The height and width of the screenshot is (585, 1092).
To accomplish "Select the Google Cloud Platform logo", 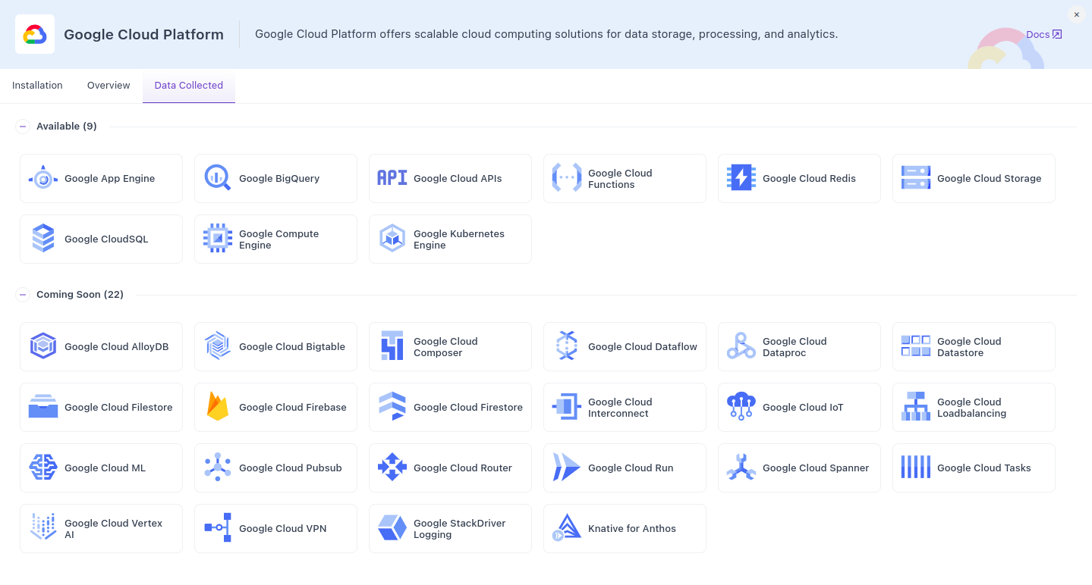I will [34, 33].
